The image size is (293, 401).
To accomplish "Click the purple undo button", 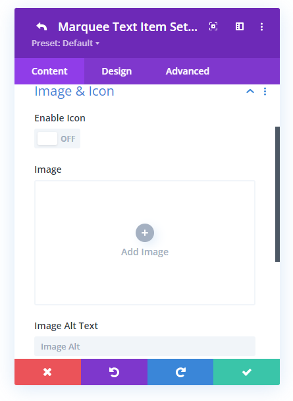I will (x=114, y=372).
